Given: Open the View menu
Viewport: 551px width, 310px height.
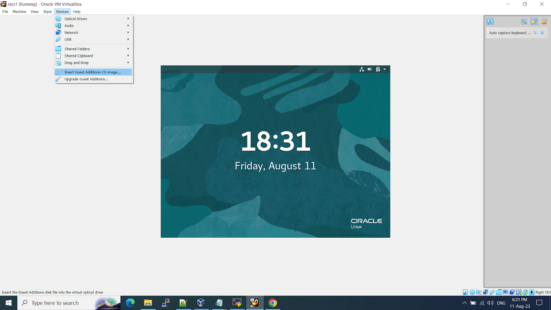Looking at the screenshot, I should coord(34,11).
